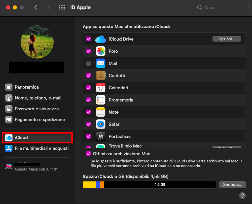This screenshot has height=204, width=252.
Task: Click the MacBook Air device icon
Action: [x=9, y=166]
